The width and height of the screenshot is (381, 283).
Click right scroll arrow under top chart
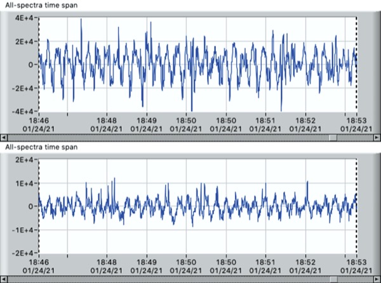377,137
